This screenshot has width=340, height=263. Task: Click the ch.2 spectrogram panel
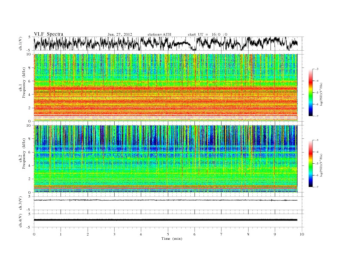pyautogui.click(x=165, y=159)
